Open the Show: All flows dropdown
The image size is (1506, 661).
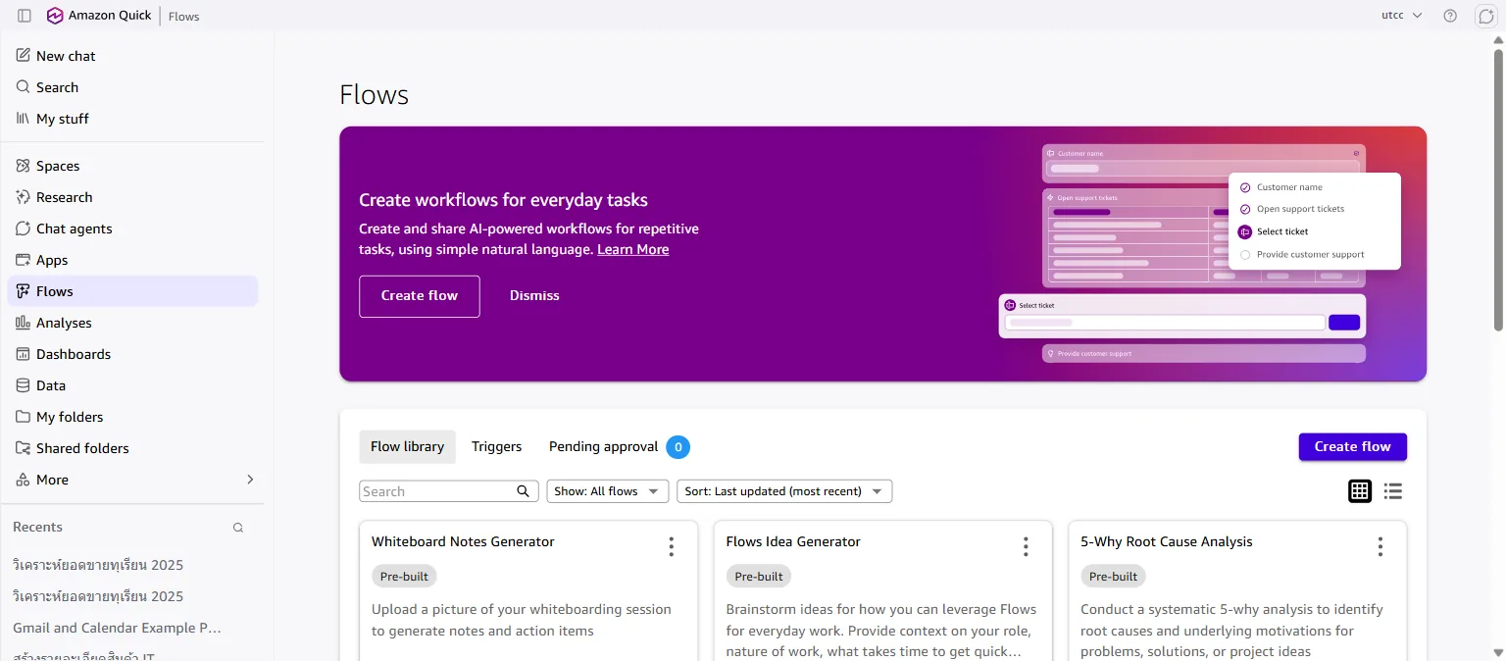(608, 491)
